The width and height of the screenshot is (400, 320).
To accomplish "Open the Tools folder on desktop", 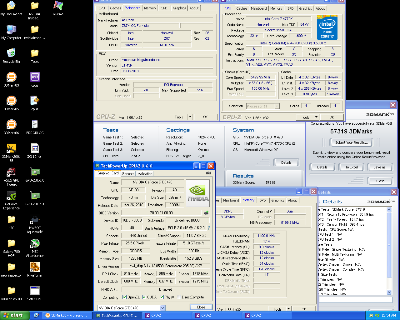I will tap(35, 55).
